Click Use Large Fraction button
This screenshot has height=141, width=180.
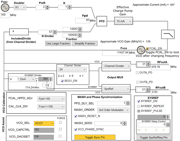[58, 43]
